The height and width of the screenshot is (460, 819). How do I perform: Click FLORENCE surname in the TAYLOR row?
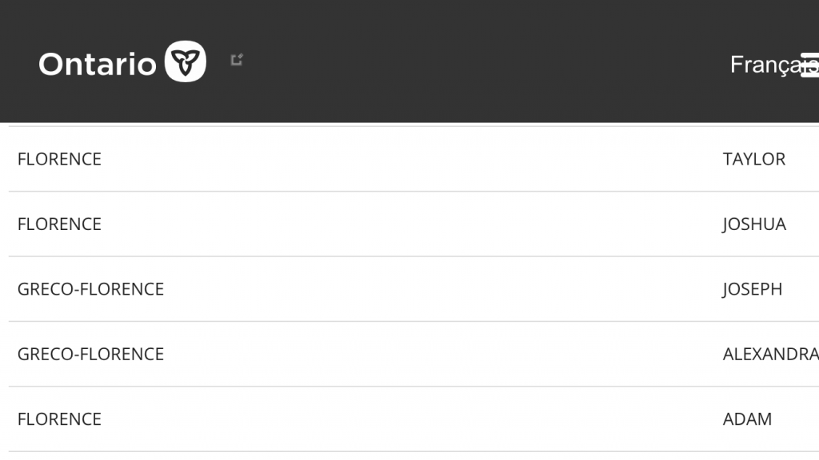(59, 159)
